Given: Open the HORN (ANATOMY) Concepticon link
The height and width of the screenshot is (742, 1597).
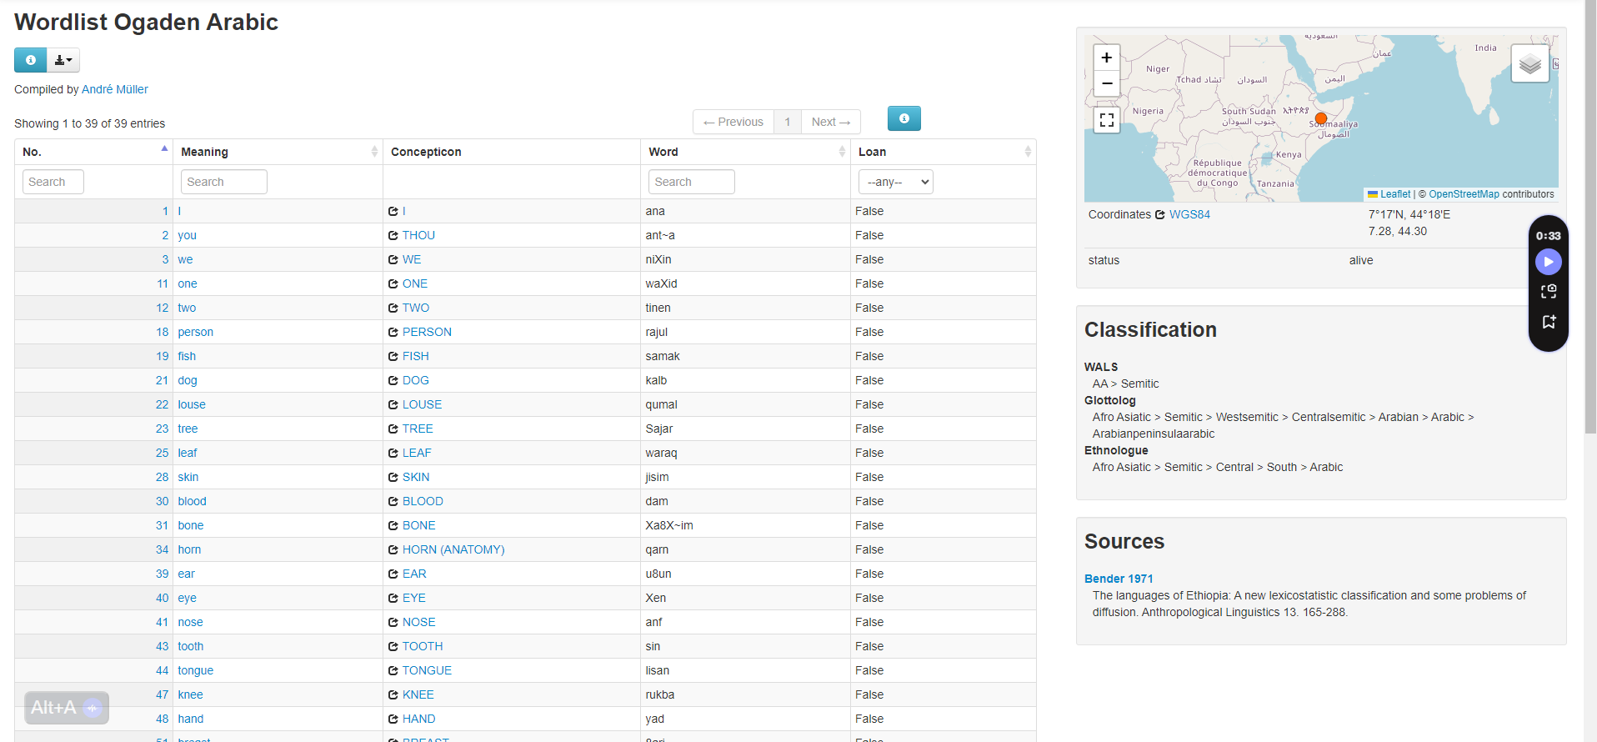Looking at the screenshot, I should [453, 549].
